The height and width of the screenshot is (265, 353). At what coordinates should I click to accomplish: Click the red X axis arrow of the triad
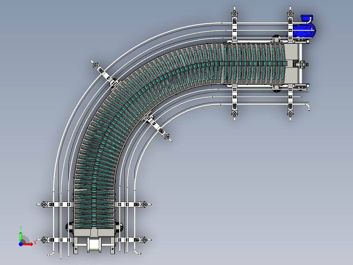[x=28, y=244]
